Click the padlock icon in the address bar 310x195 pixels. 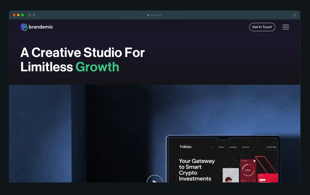pos(148,15)
